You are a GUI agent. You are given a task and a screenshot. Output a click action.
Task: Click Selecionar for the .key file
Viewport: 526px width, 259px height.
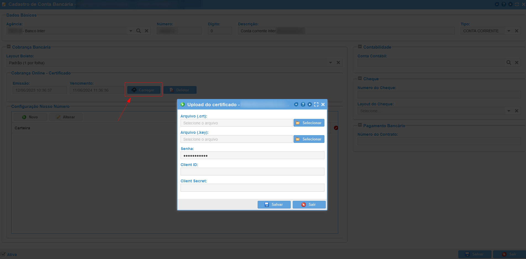309,139
